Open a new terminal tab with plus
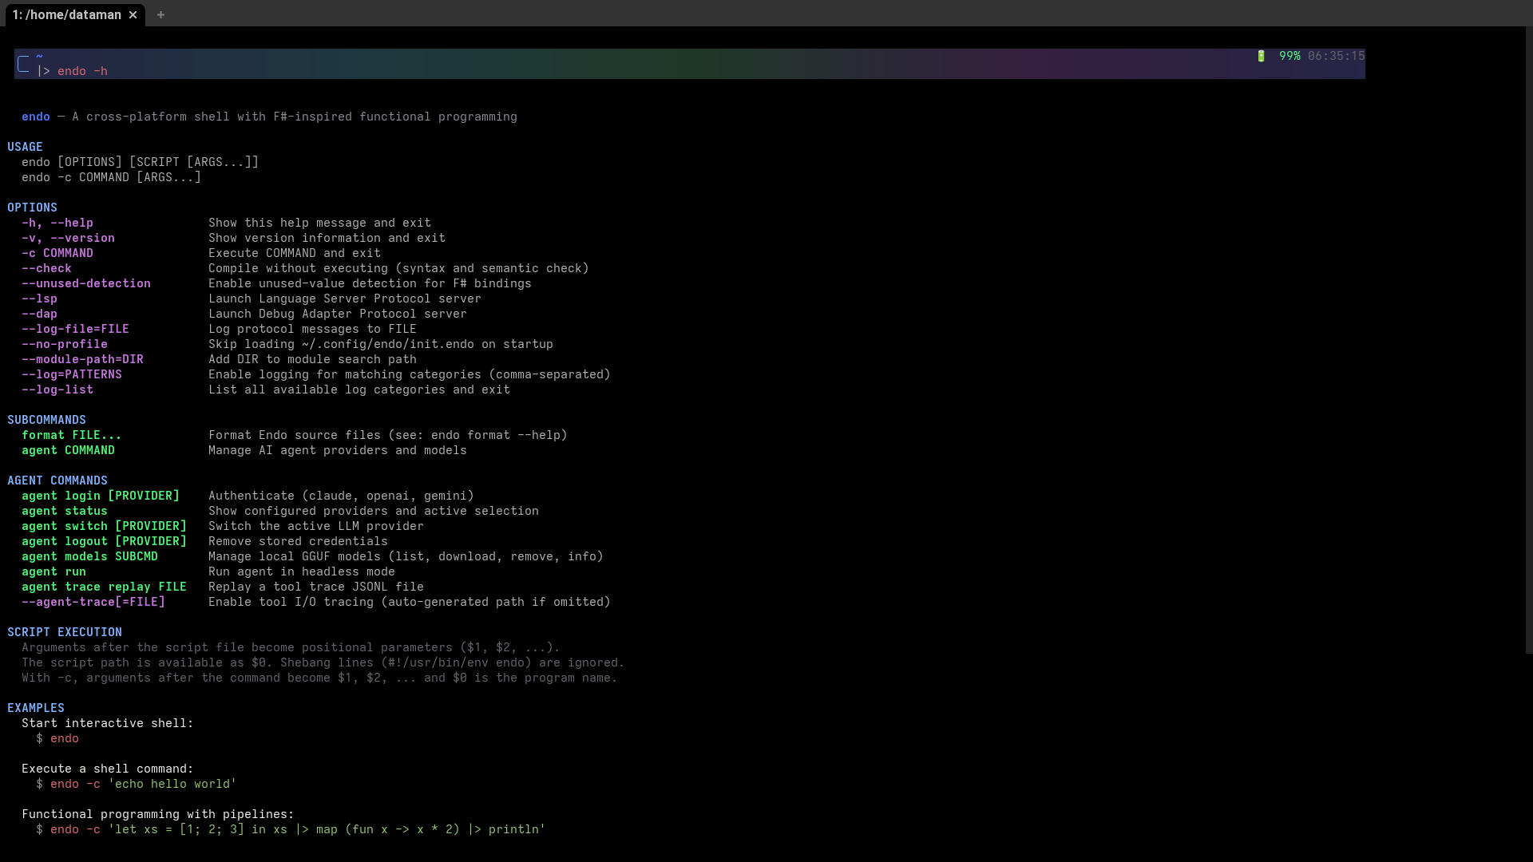The height and width of the screenshot is (862, 1533). coord(160,15)
